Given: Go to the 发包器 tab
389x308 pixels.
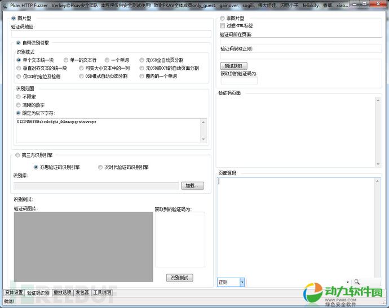Looking at the screenshot, I should coord(81,293).
